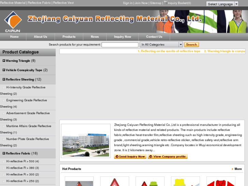Click the View Company profile button
This screenshot has height=186, width=248.
tap(167, 157)
